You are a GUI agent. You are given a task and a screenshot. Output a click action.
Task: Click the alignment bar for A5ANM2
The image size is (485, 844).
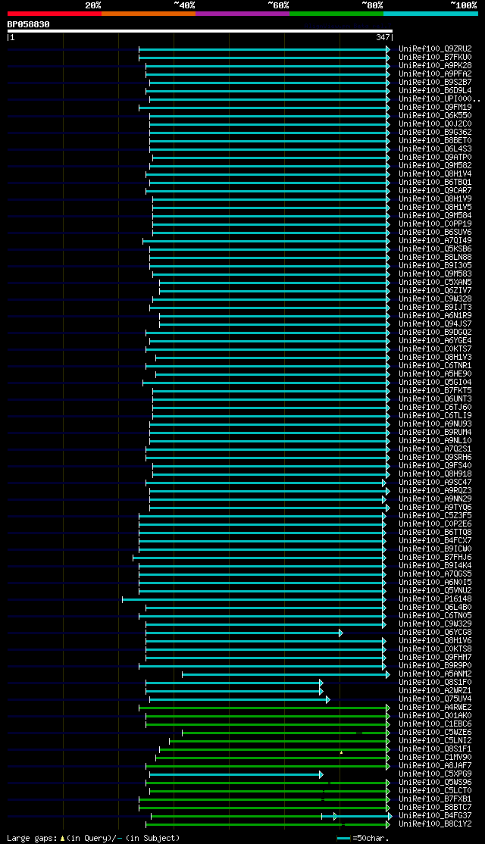[x=286, y=674]
